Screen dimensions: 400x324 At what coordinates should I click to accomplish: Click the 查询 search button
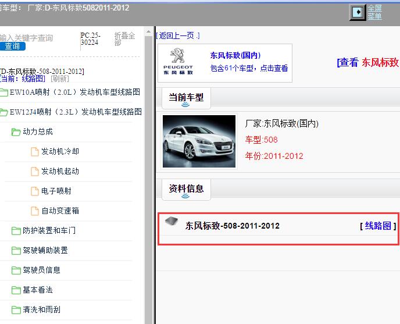(12, 46)
